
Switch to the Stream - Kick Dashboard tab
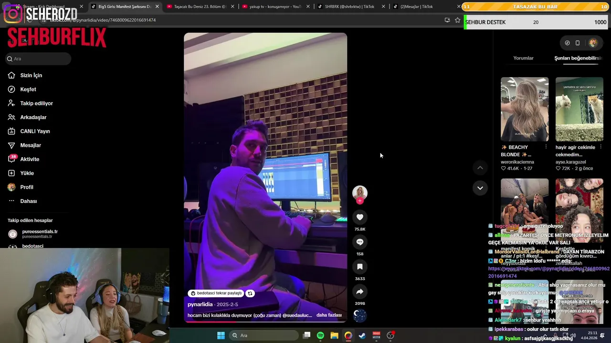(43, 7)
